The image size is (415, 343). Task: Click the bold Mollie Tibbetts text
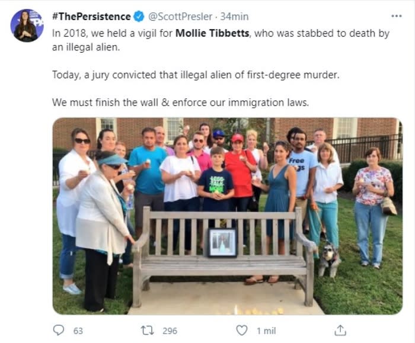tap(212, 33)
